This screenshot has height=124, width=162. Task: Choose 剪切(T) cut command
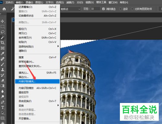coord(37,29)
